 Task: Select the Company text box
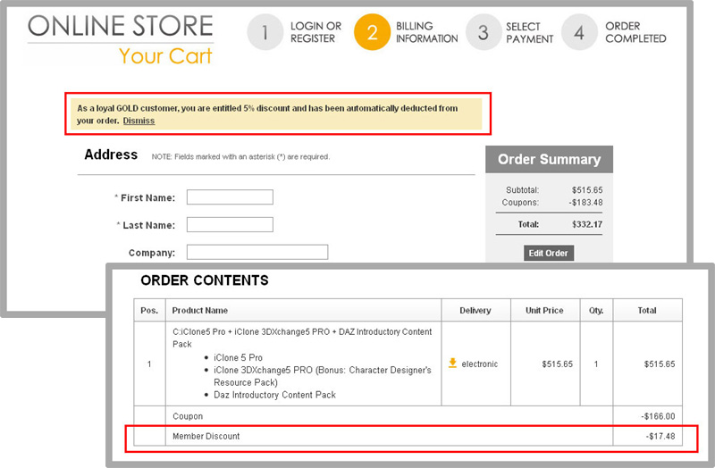257,252
